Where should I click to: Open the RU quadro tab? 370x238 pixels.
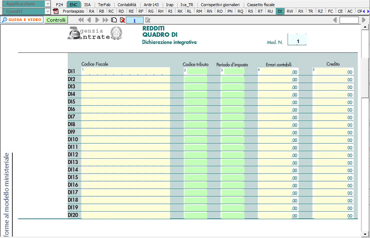pos(271,11)
